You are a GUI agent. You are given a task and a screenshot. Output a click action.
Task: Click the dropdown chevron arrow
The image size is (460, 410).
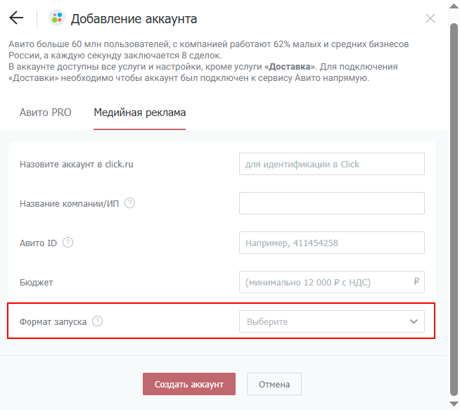413,322
